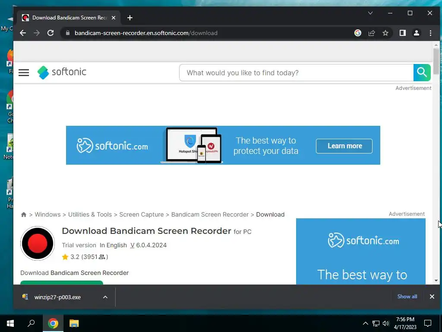The height and width of the screenshot is (332, 442).
Task: Open the Windows breadcrumb link
Action: 47,214
